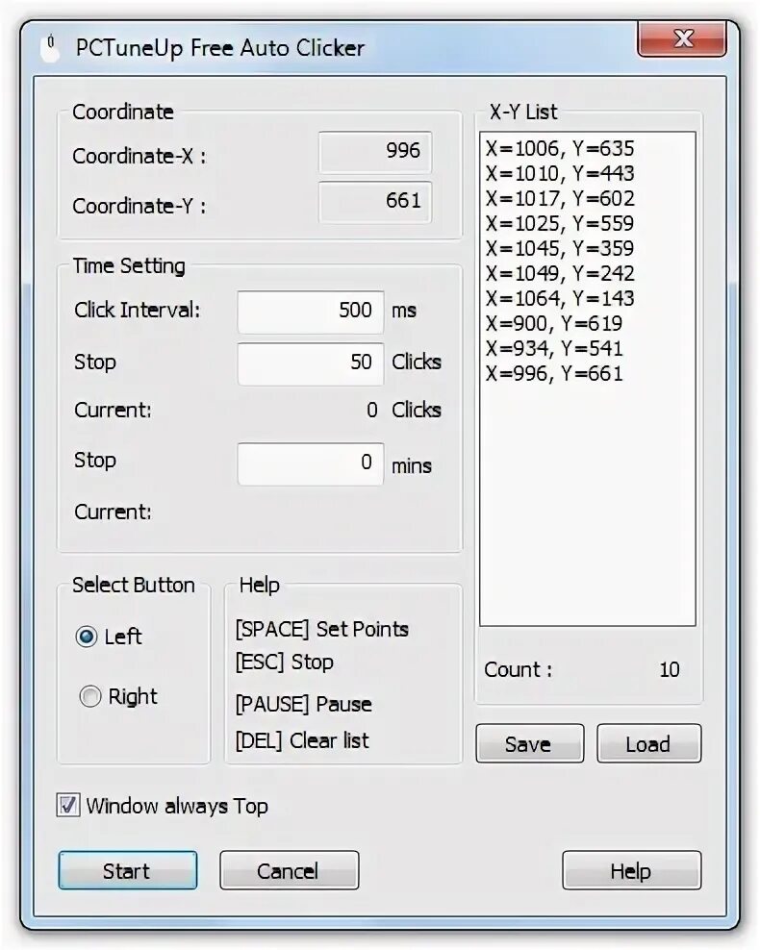Viewport: 760px width, 950px height.
Task: Click the mouse app icon in title bar
Action: 50,49
